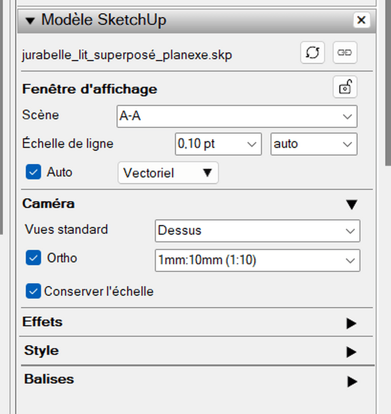Uncheck Conserver l'échelle option
The width and height of the screenshot is (391, 414).
pos(33,291)
